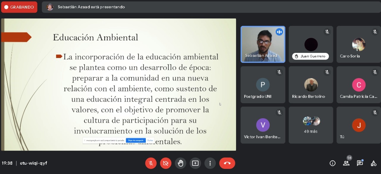Click the meeting code etu-wiqi-qyf
The image size is (381, 174).
coord(33,163)
